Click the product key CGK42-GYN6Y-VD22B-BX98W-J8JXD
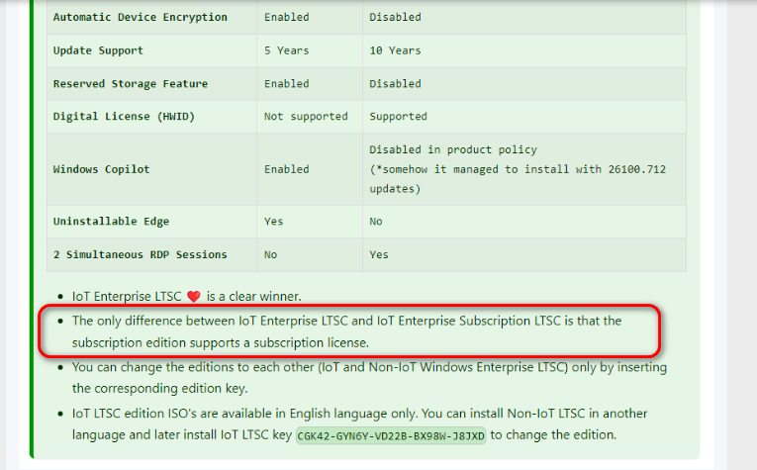 click(x=391, y=435)
